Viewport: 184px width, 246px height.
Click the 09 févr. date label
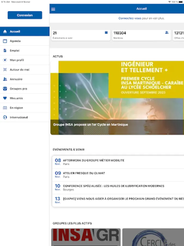coord(58,174)
